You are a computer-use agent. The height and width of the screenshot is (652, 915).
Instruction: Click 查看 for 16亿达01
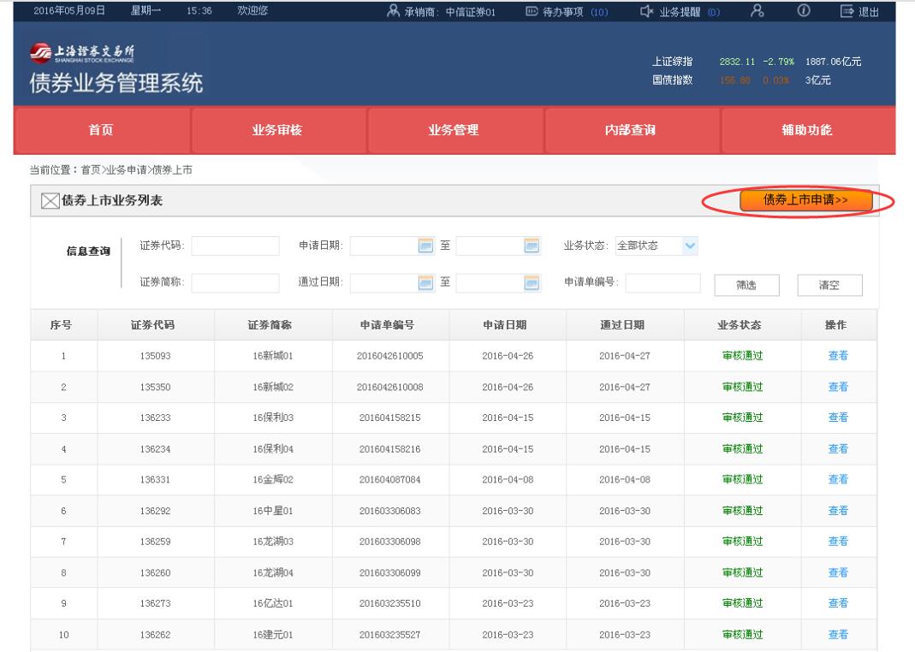tap(838, 603)
